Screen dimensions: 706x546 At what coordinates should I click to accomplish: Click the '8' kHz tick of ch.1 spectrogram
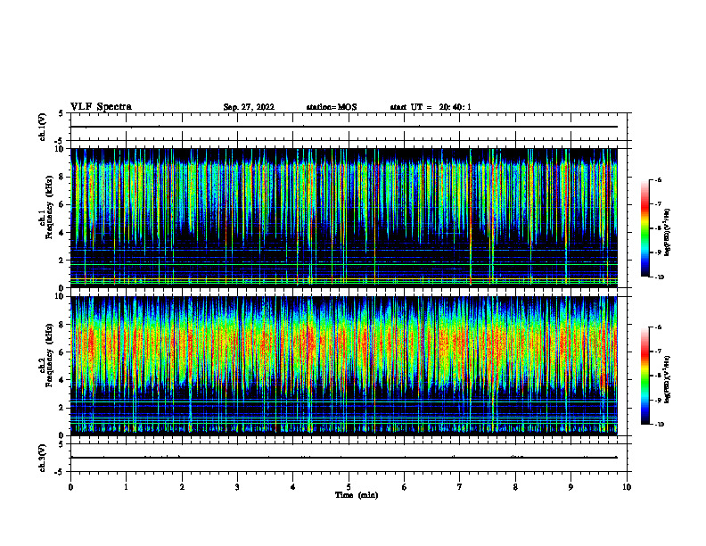pyautogui.click(x=62, y=177)
